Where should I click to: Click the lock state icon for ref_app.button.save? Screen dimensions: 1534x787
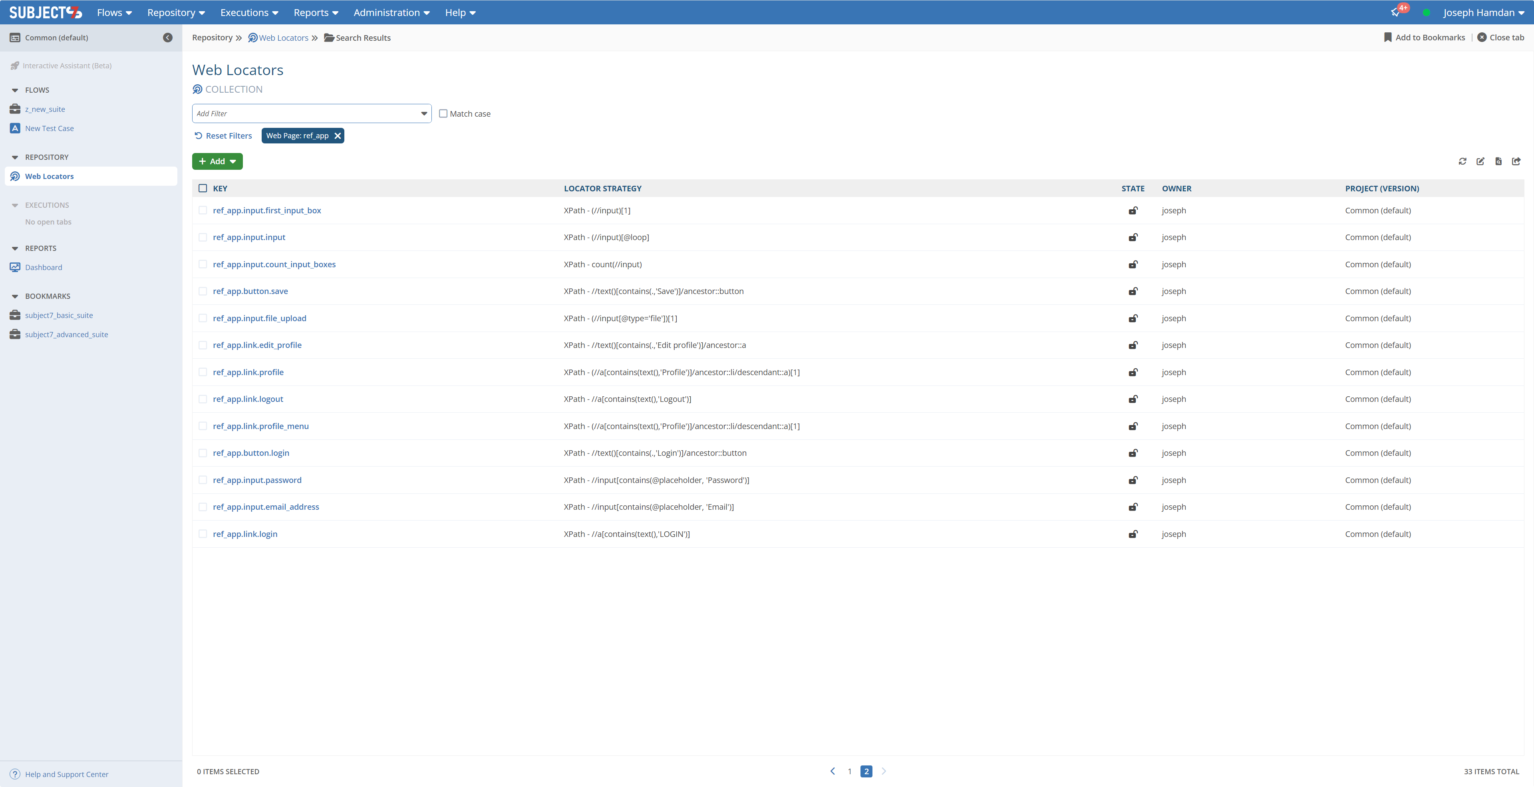(1133, 291)
